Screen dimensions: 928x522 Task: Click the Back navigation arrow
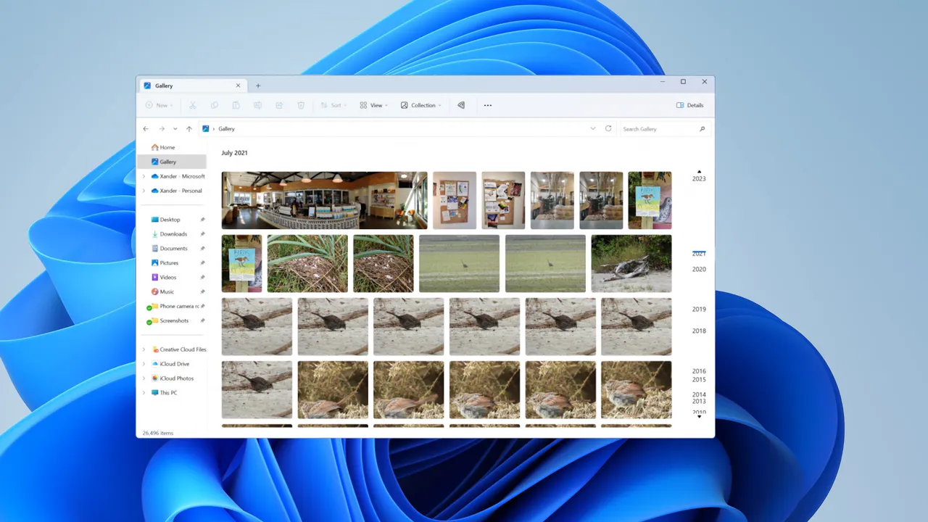click(x=146, y=129)
